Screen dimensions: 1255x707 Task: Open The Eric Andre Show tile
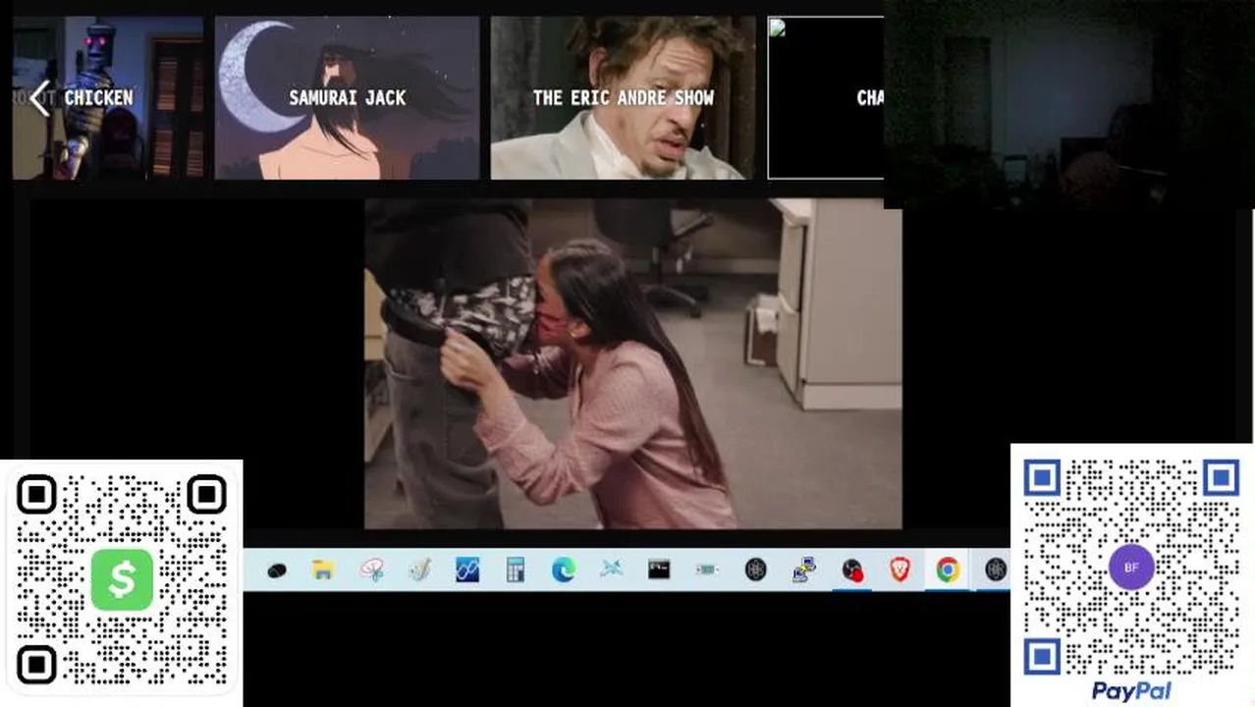[x=623, y=98]
